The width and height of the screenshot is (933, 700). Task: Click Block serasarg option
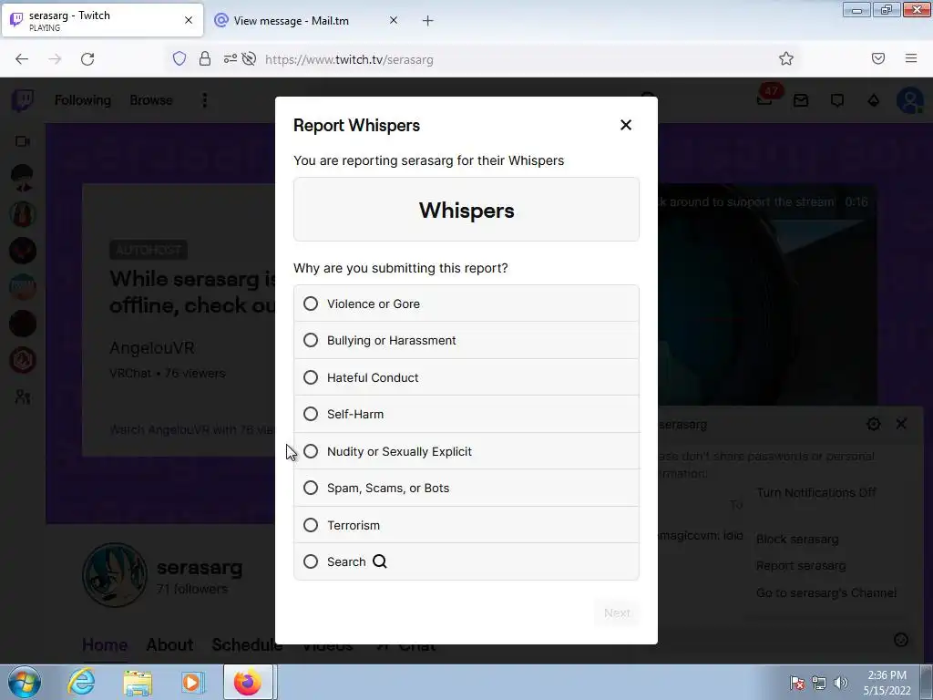[x=797, y=540]
